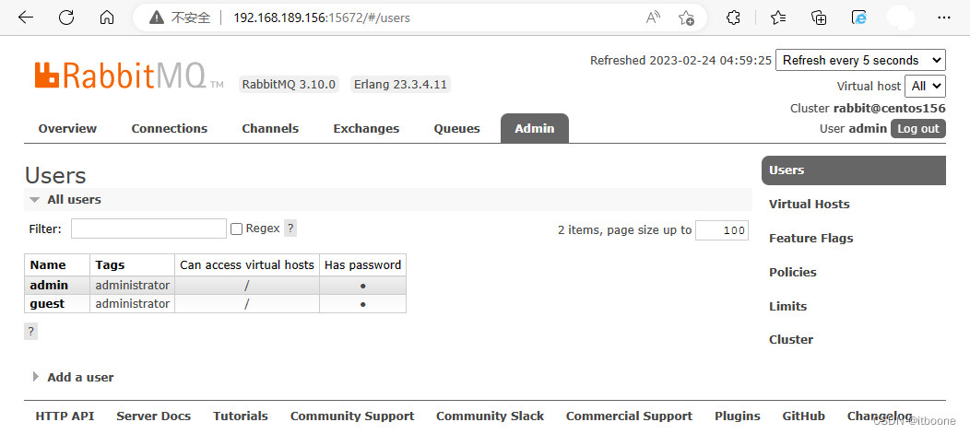Switch to the Queues tab

(457, 129)
